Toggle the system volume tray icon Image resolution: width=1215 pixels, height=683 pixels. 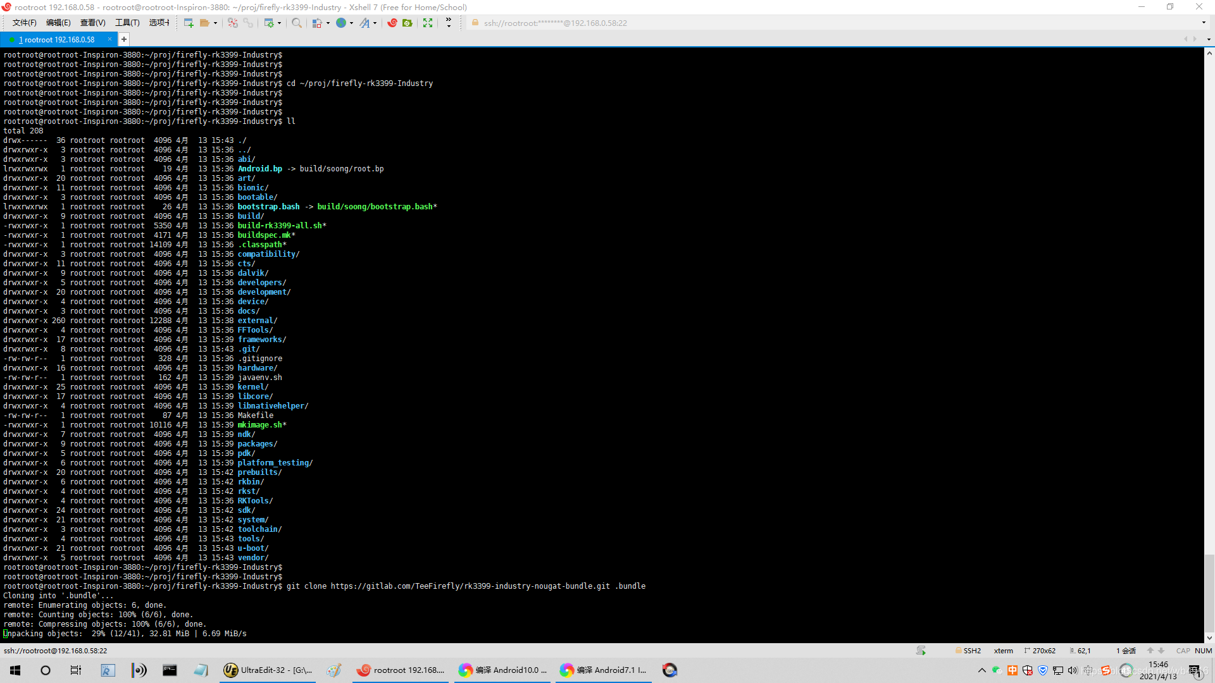pos(1073,670)
